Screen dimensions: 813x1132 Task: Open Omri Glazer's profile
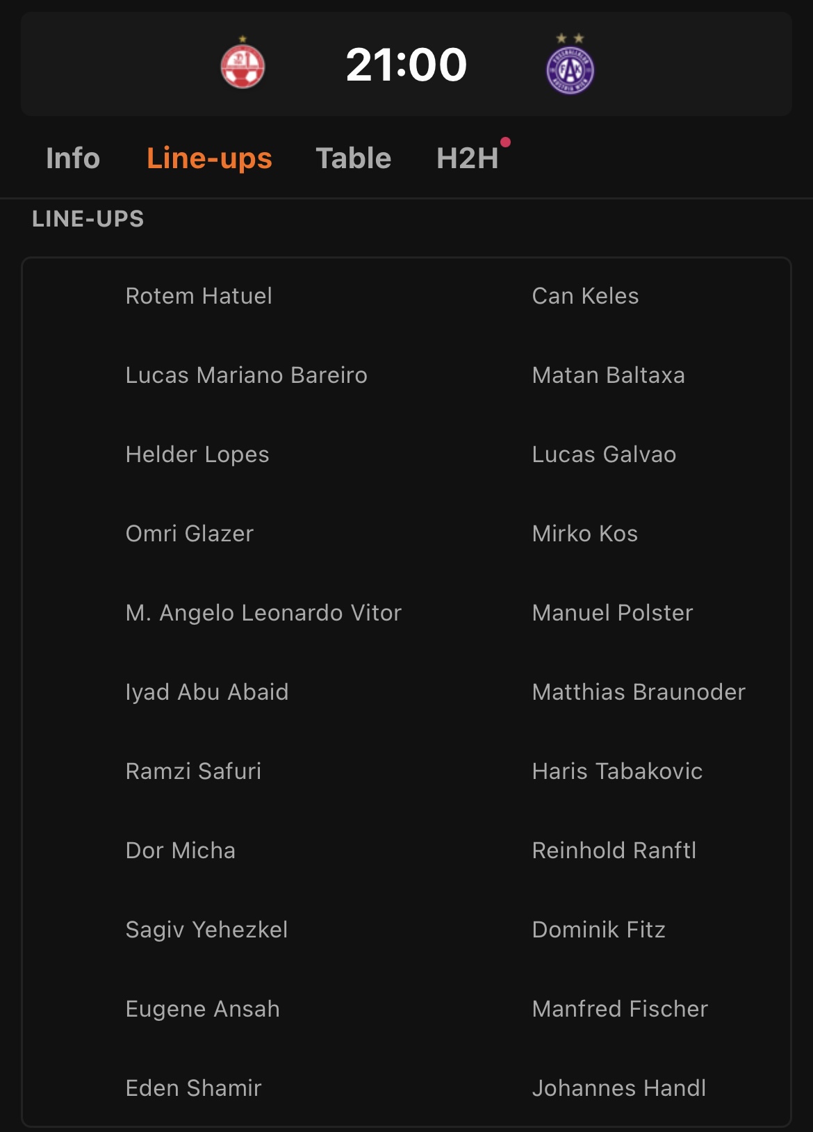190,534
